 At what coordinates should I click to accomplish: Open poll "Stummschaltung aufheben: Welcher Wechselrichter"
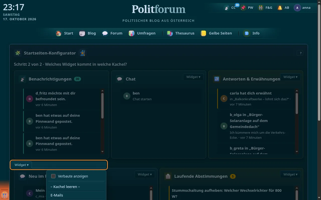tap(227, 193)
